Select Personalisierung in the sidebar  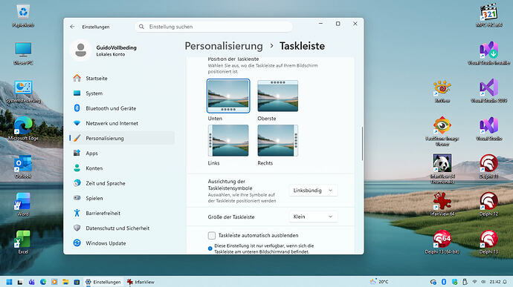tap(122, 139)
